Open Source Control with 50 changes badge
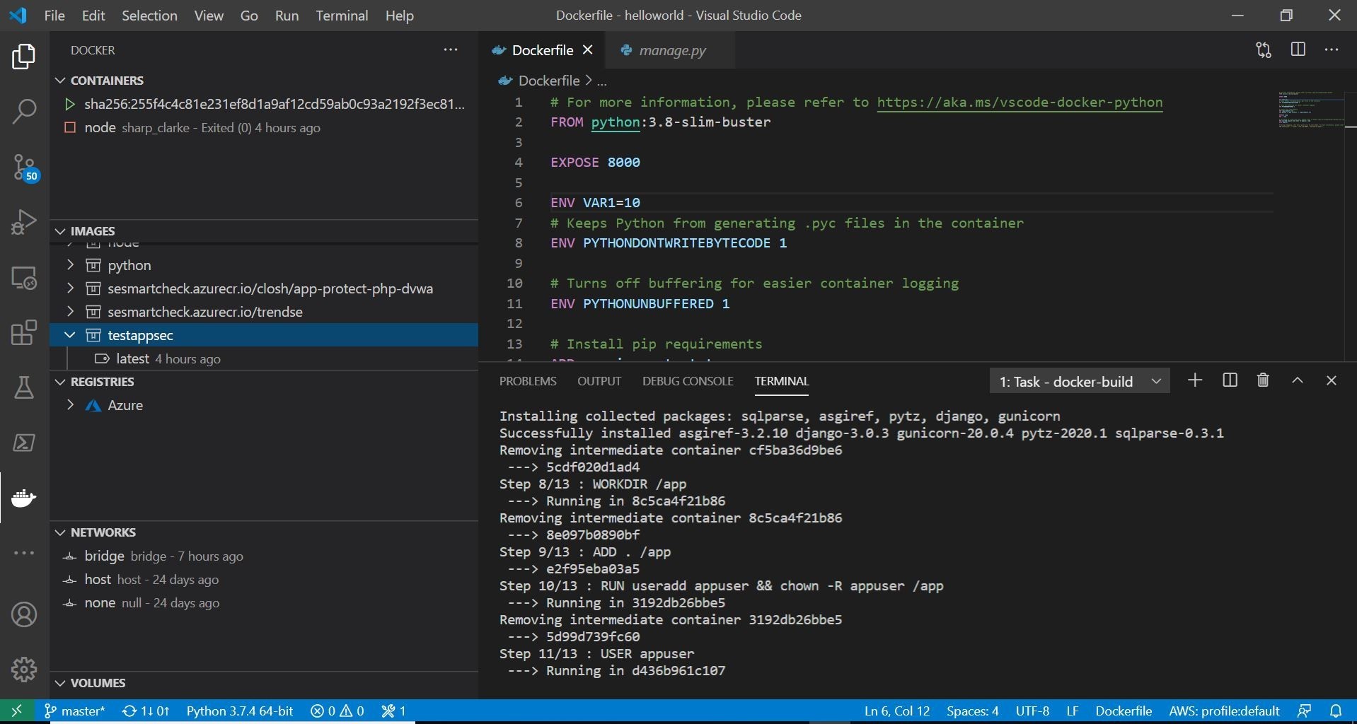The width and height of the screenshot is (1357, 724). click(x=25, y=168)
